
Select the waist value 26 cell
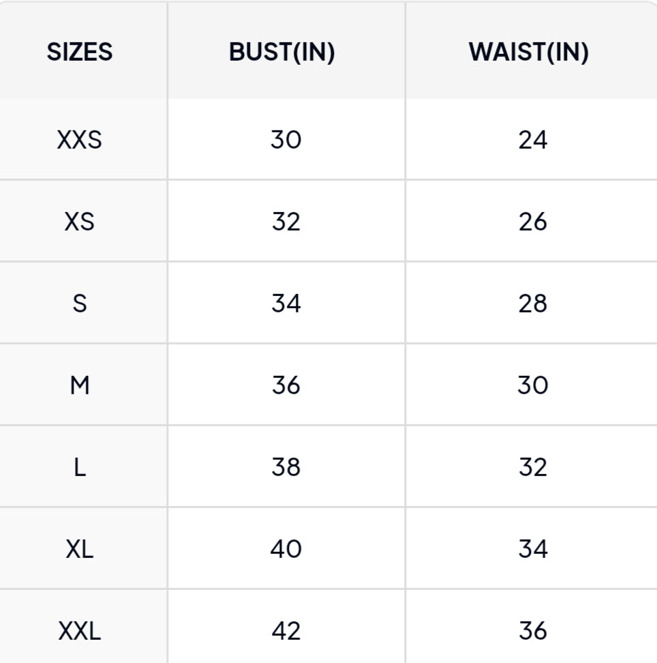click(532, 222)
